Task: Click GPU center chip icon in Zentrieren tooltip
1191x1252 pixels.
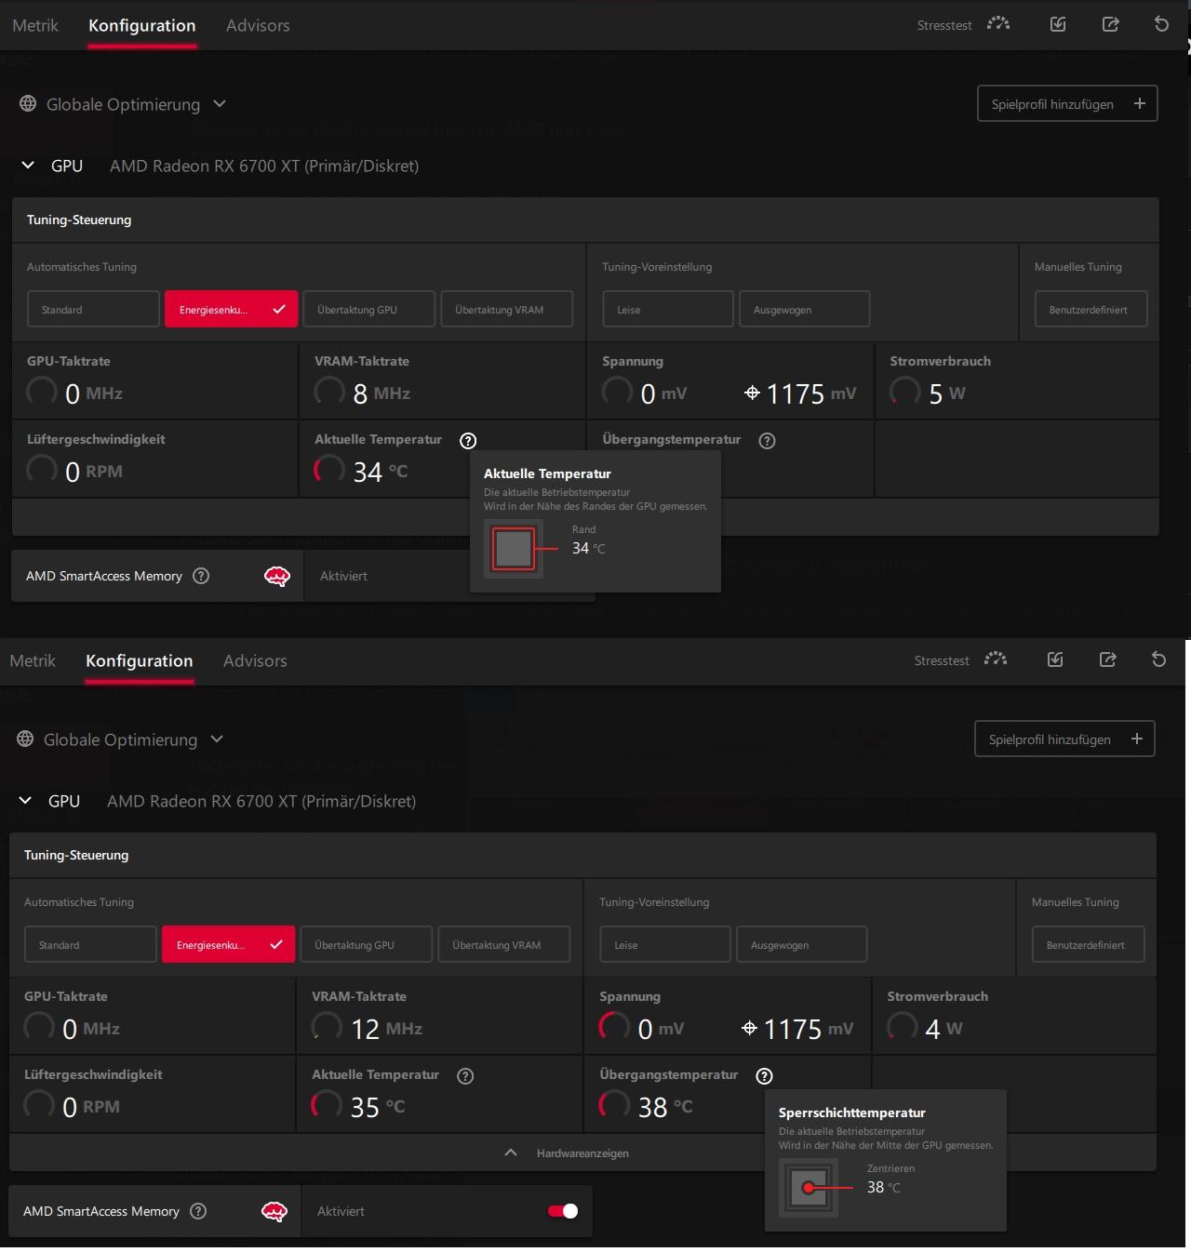Action: pos(809,1188)
